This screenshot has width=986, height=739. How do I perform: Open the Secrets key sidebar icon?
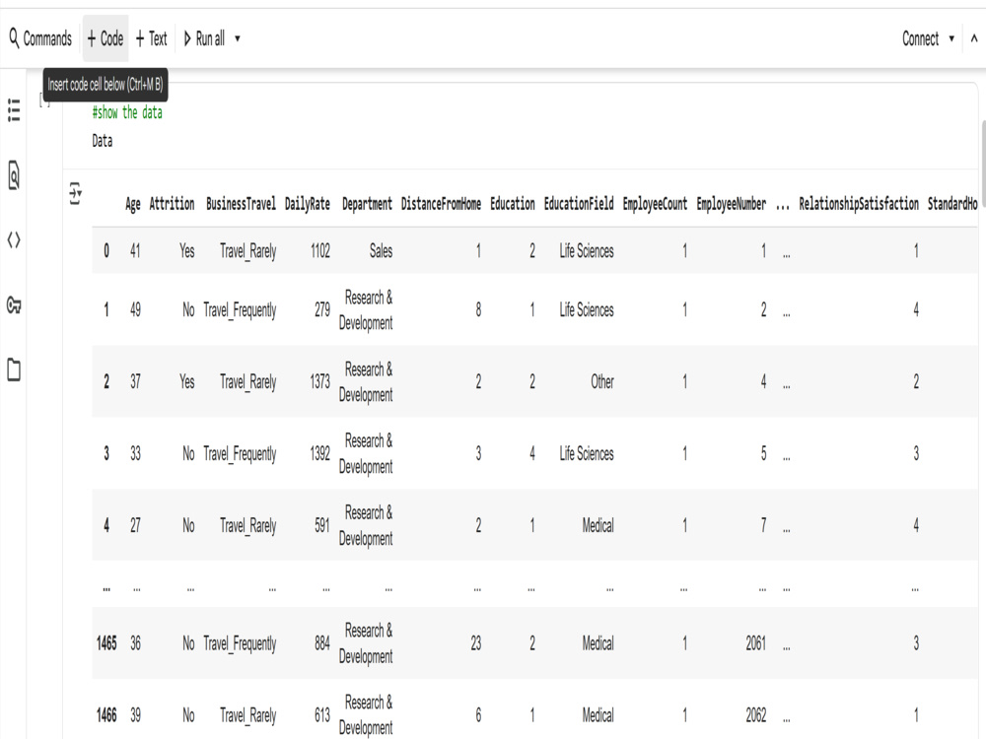[x=14, y=305]
